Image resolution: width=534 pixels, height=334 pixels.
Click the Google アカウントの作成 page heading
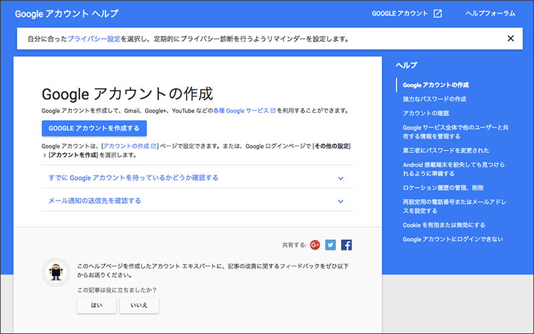[127, 94]
